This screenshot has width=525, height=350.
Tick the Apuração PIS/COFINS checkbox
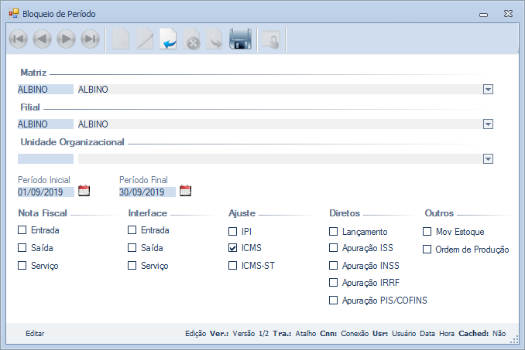click(x=334, y=301)
